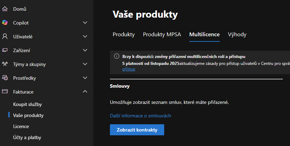Viewport: 290px width, 146px height.
Task: Collapse the Fakturace section chevron
Action: 85,92
